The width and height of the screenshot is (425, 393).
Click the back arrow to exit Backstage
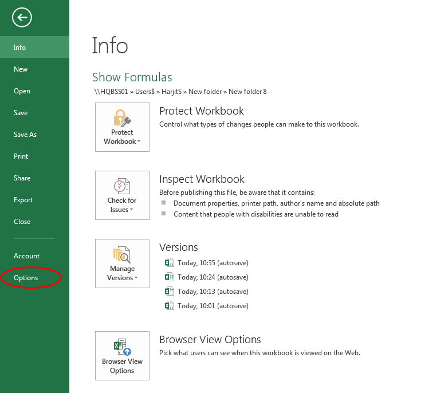pos(22,18)
